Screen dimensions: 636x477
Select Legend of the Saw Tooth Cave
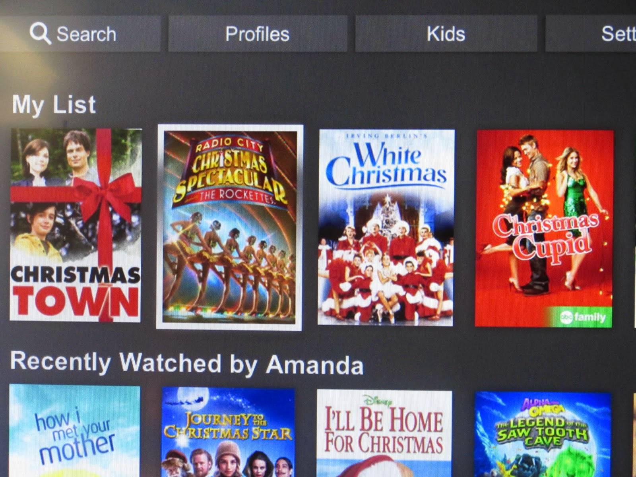(543, 434)
